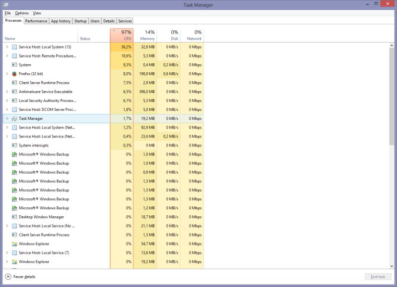
Task: Click the End task button
Action: (x=378, y=277)
